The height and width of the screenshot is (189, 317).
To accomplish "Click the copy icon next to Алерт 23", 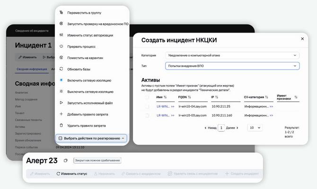I will (65, 161).
